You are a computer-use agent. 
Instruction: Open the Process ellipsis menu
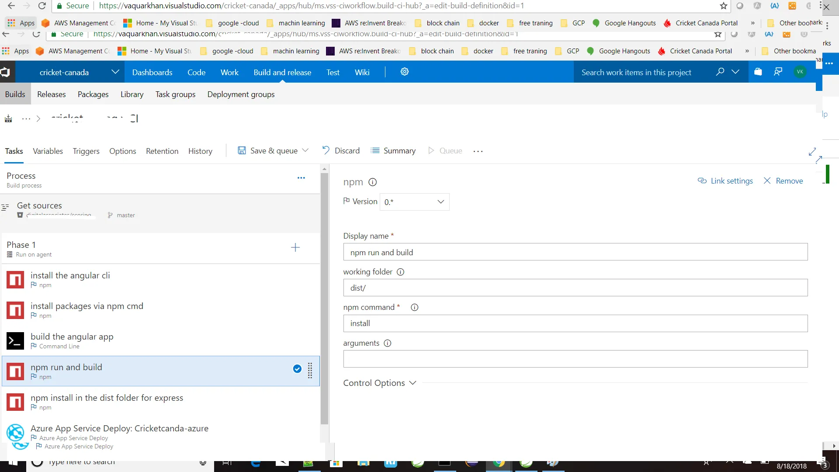[x=301, y=178]
